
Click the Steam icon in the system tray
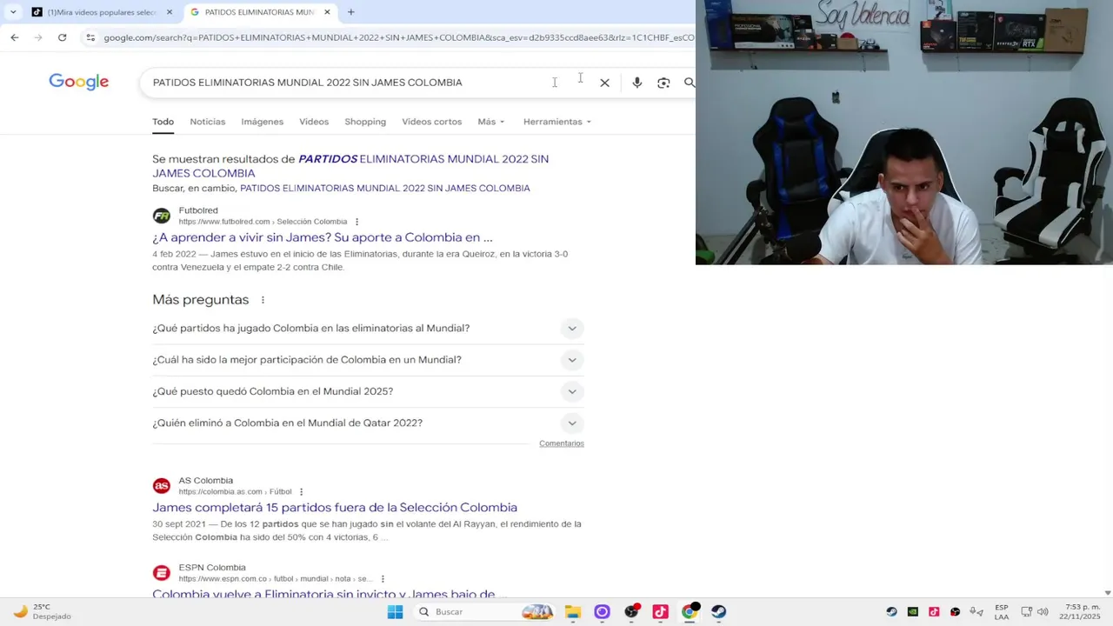pyautogui.click(x=891, y=612)
